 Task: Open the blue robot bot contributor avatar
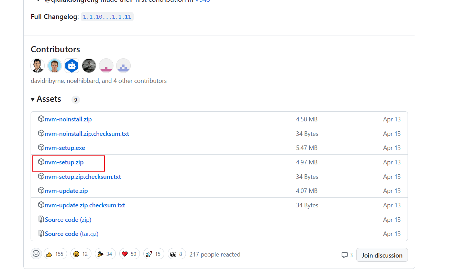72,66
